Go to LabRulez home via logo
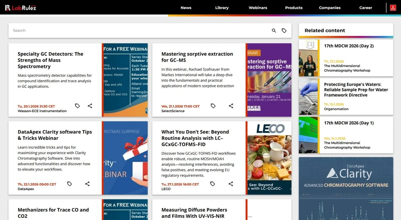 click(x=21, y=8)
